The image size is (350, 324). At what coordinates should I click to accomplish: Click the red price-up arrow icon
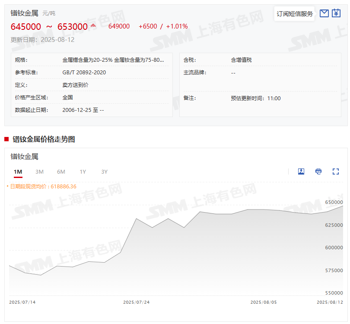(93, 26)
